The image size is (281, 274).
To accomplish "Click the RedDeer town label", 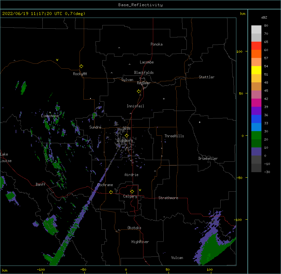I will point(143,83).
